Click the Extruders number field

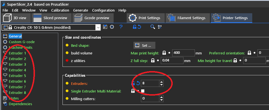(150, 83)
